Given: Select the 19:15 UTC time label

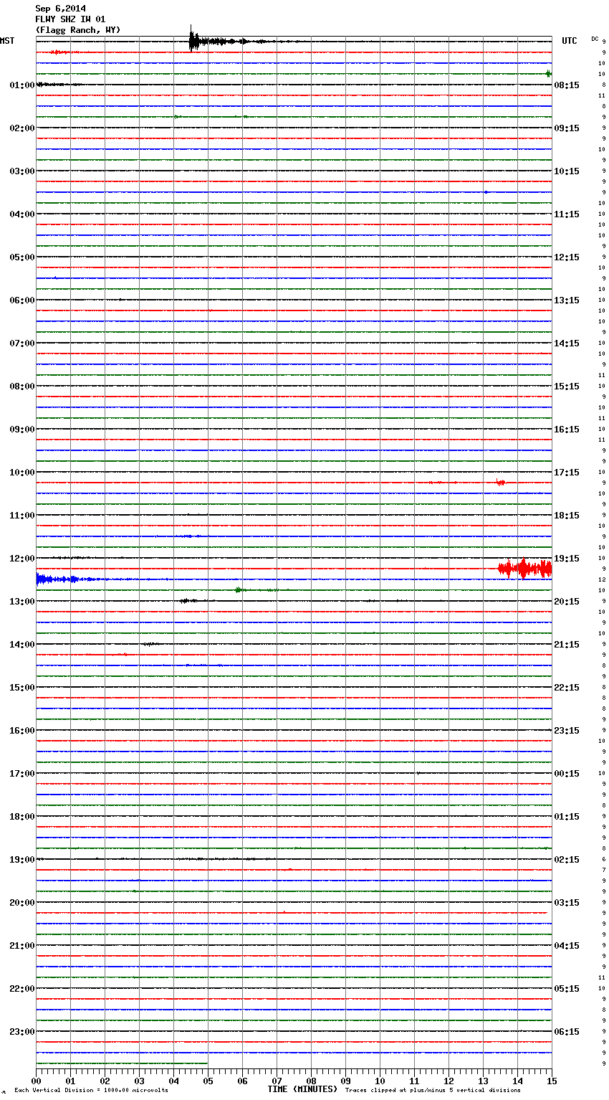Looking at the screenshot, I should click(x=567, y=559).
